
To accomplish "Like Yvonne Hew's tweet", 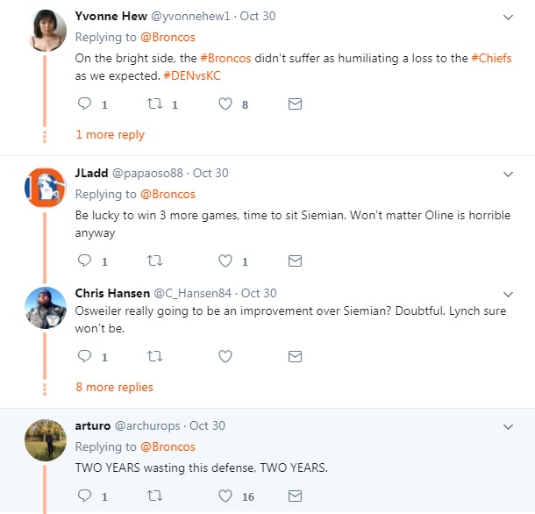I will [x=225, y=104].
